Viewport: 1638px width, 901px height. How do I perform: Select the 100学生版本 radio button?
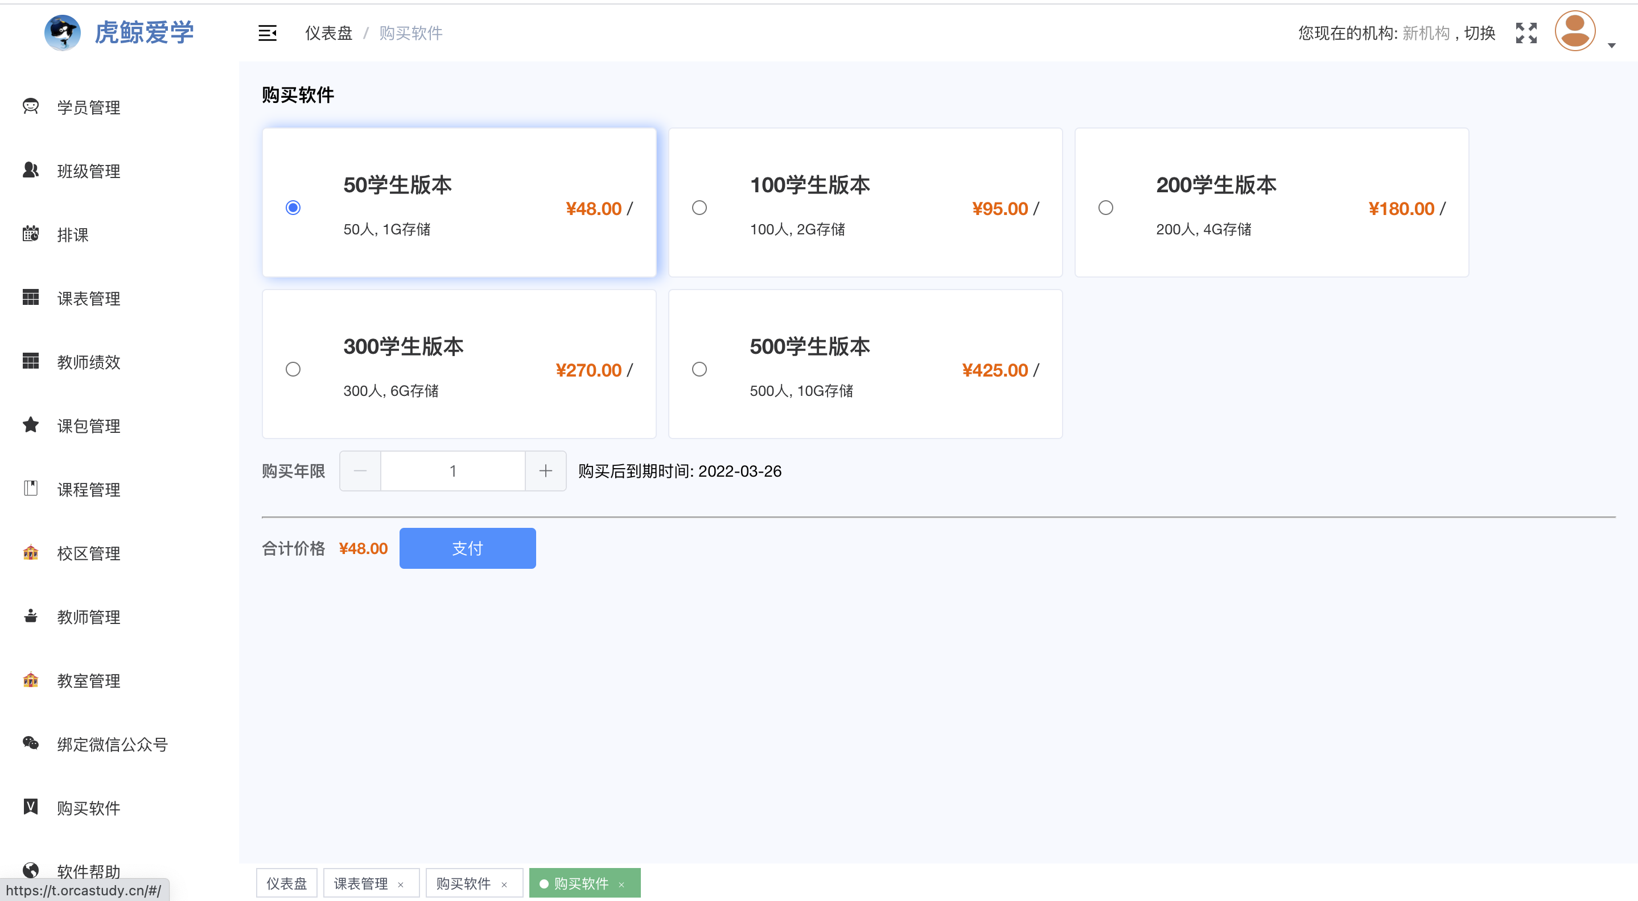tap(699, 208)
